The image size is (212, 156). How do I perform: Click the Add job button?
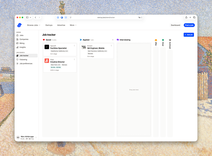click(189, 35)
